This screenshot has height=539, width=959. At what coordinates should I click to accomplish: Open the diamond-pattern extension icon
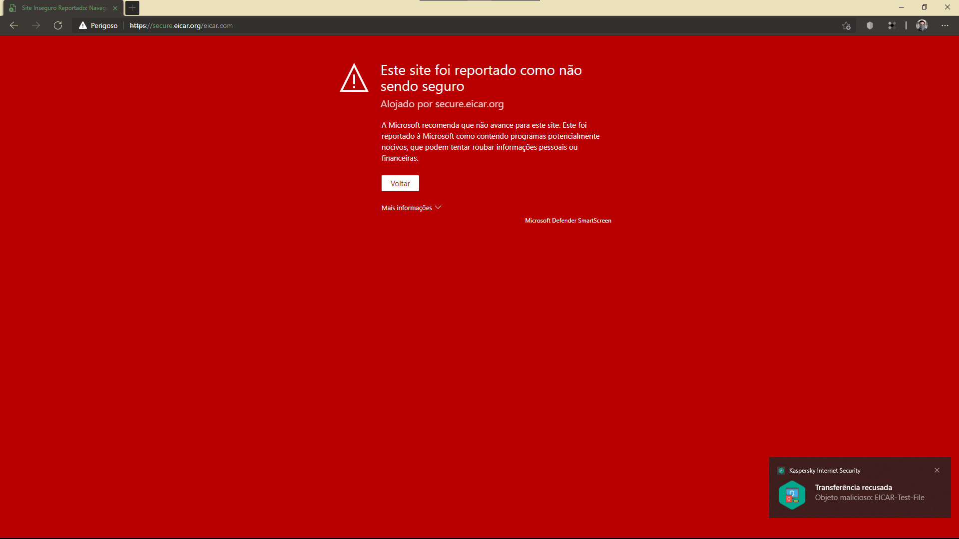[x=892, y=25]
